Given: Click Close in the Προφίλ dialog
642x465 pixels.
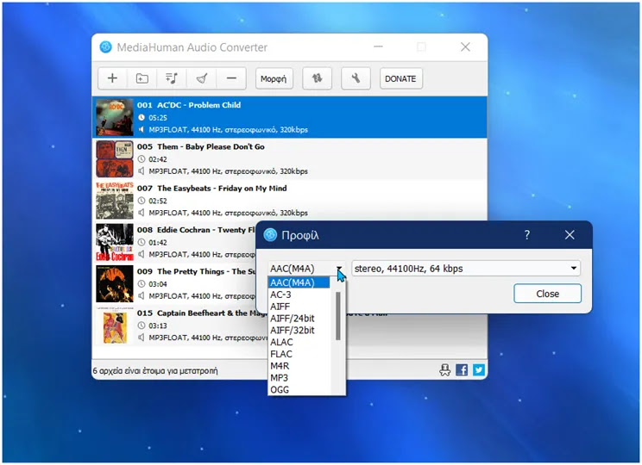Looking at the screenshot, I should 547,294.
